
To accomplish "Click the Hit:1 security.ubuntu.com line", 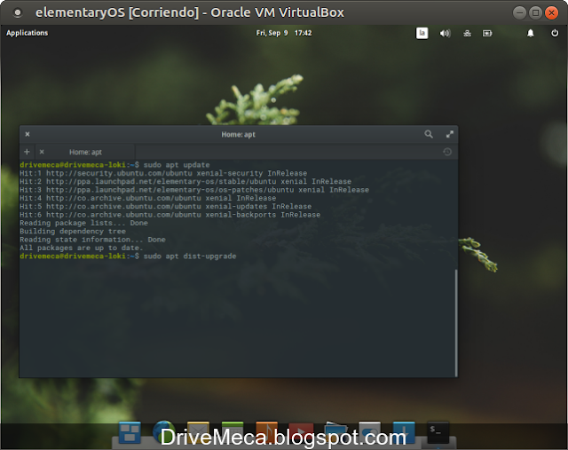I will coord(163,173).
